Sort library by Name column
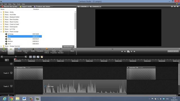This screenshot has width=180, height=101. [x=3, y=9]
